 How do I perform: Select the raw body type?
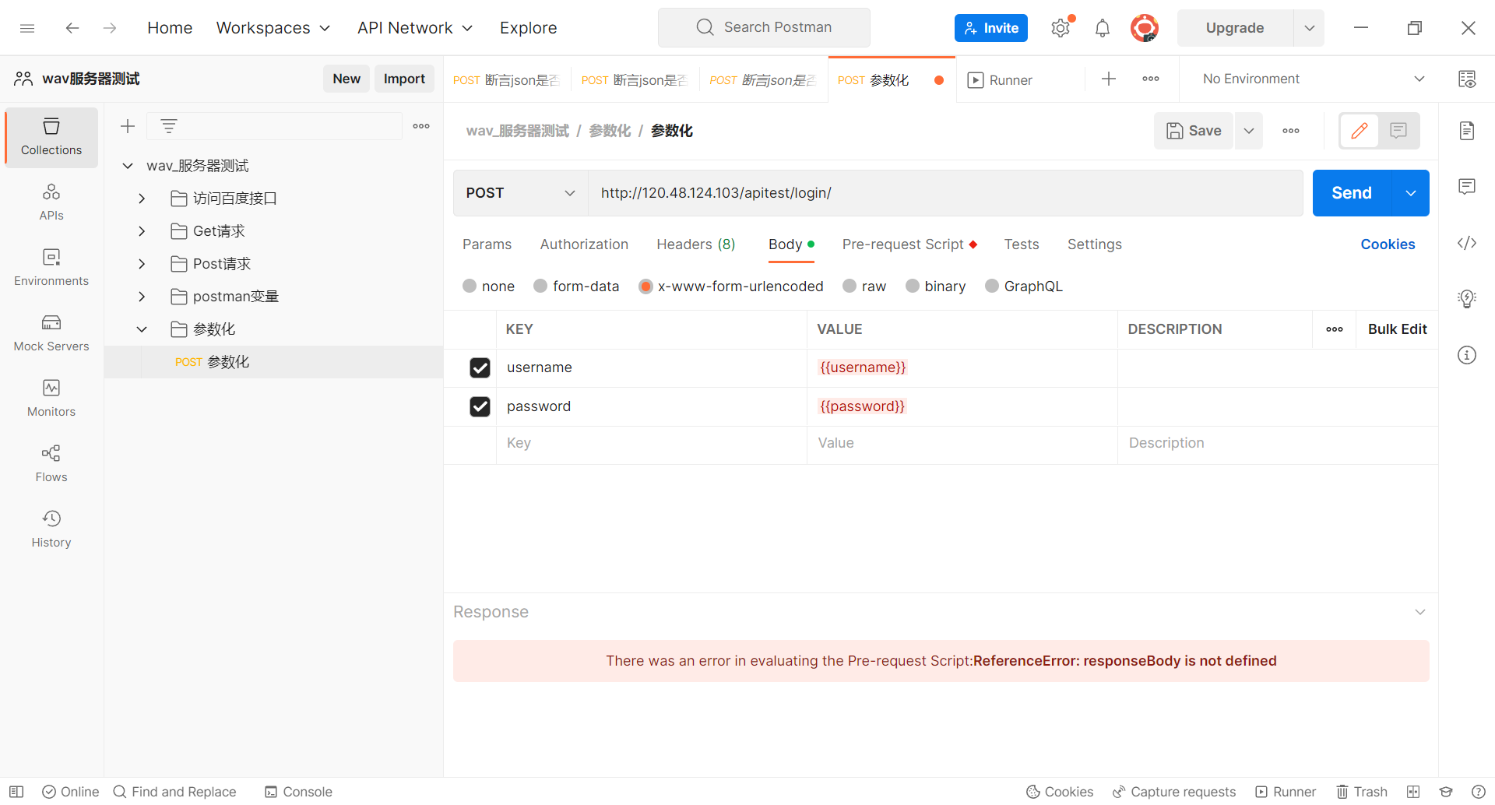(x=850, y=286)
